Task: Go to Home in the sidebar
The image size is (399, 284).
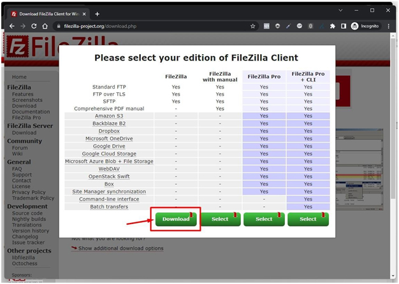Action: click(x=19, y=77)
